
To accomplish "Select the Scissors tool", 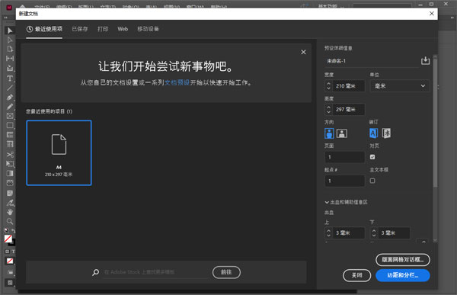I will tap(10, 154).
